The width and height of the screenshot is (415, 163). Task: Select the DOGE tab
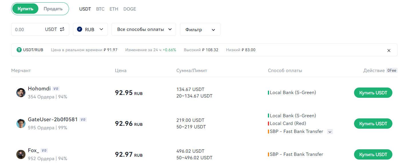coord(130,9)
